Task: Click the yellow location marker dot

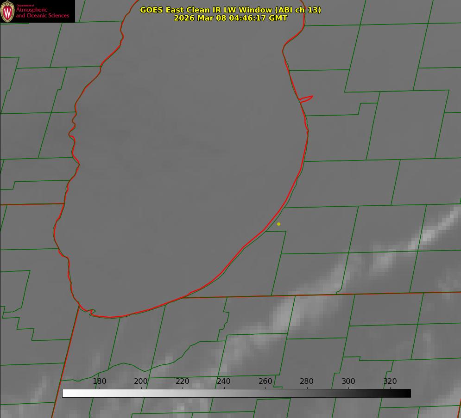Action: [x=279, y=224]
